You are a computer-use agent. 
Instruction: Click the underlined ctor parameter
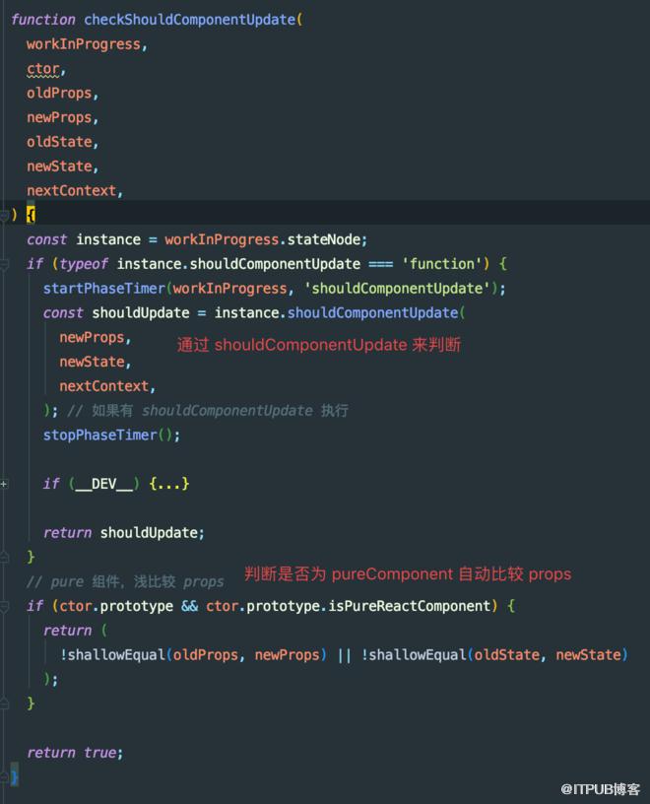(x=43, y=69)
